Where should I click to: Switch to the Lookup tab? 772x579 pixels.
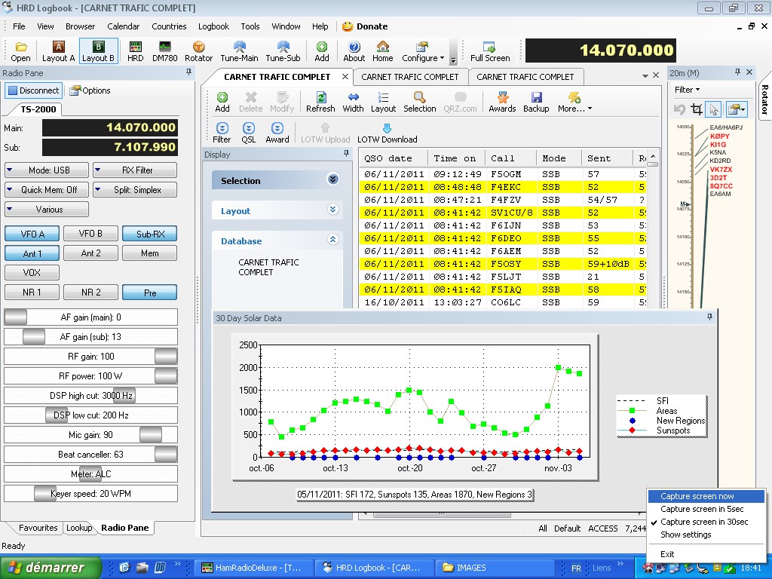point(79,528)
